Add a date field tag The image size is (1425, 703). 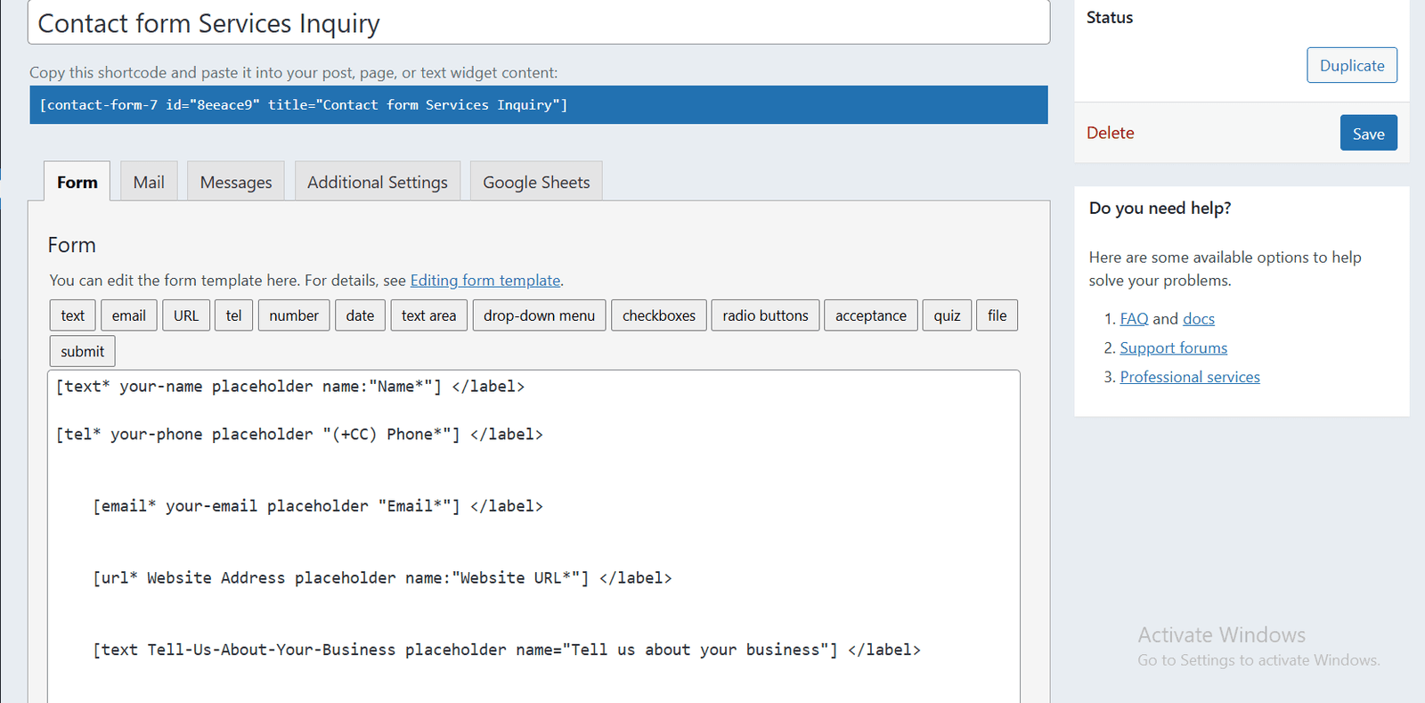pyautogui.click(x=360, y=315)
